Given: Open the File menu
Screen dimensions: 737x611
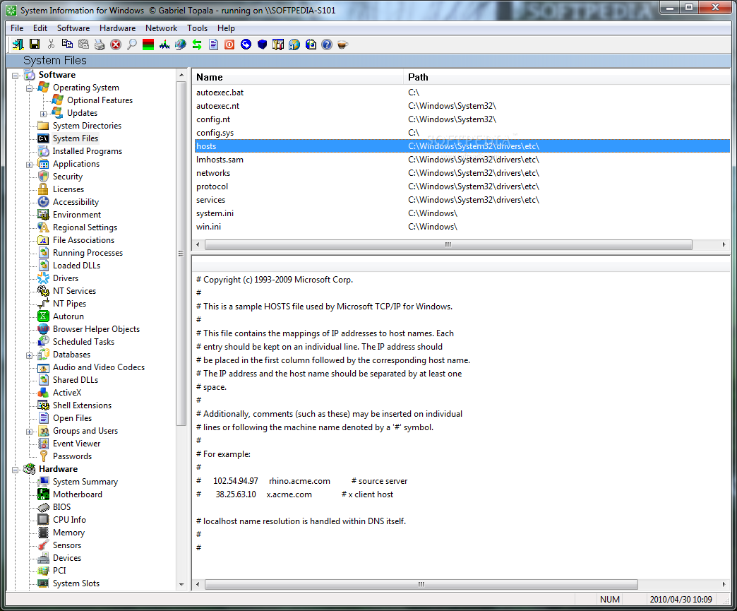Looking at the screenshot, I should [x=17, y=28].
